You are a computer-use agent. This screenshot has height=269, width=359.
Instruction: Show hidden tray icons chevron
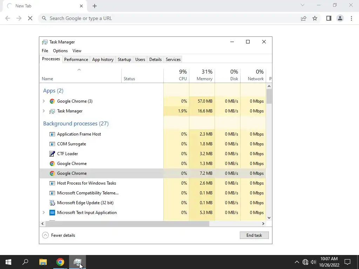(297, 262)
